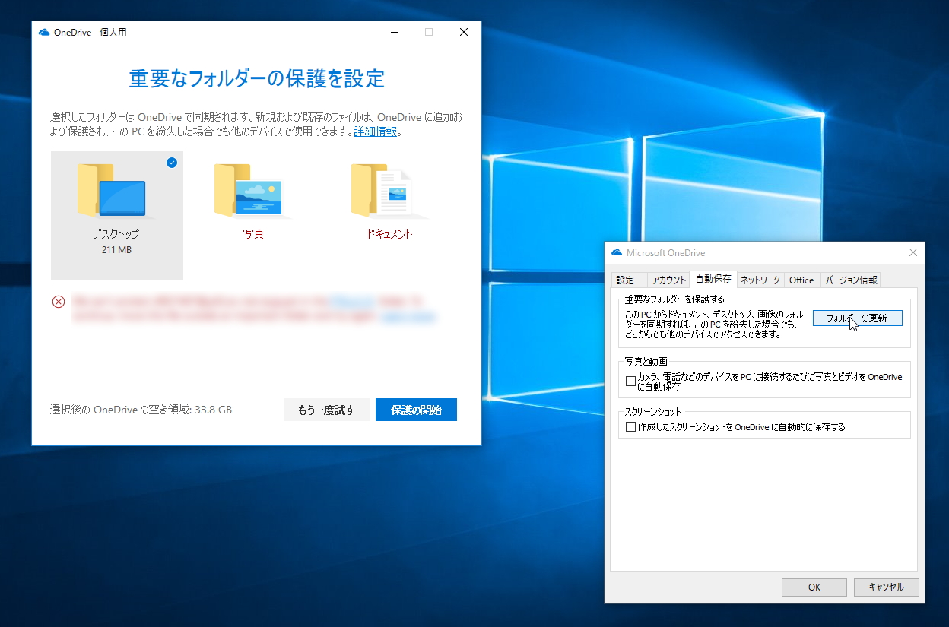Open the アカウント tab
The height and width of the screenshot is (627, 949).
[x=668, y=280]
